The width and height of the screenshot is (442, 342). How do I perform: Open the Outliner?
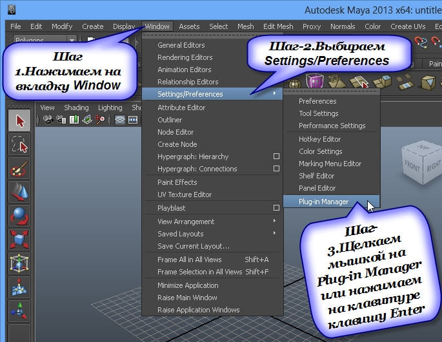(170, 120)
